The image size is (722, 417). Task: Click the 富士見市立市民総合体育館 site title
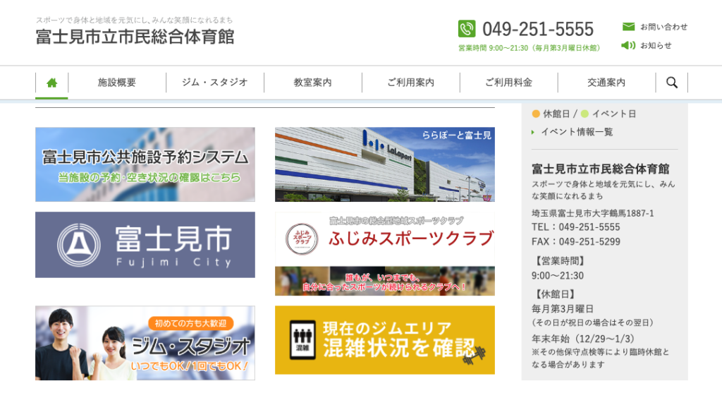135,37
